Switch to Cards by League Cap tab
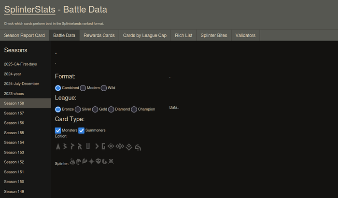The width and height of the screenshot is (338, 198). coord(145,35)
